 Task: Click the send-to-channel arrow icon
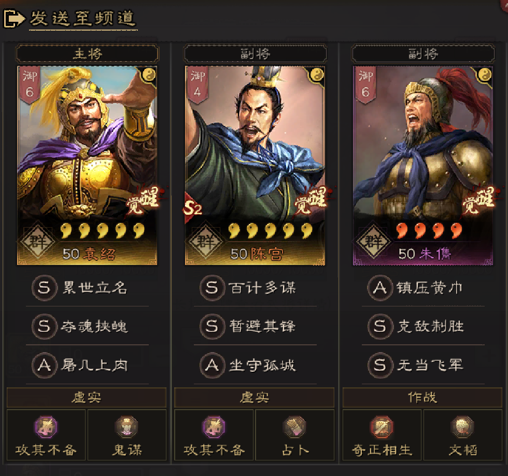coord(14,19)
